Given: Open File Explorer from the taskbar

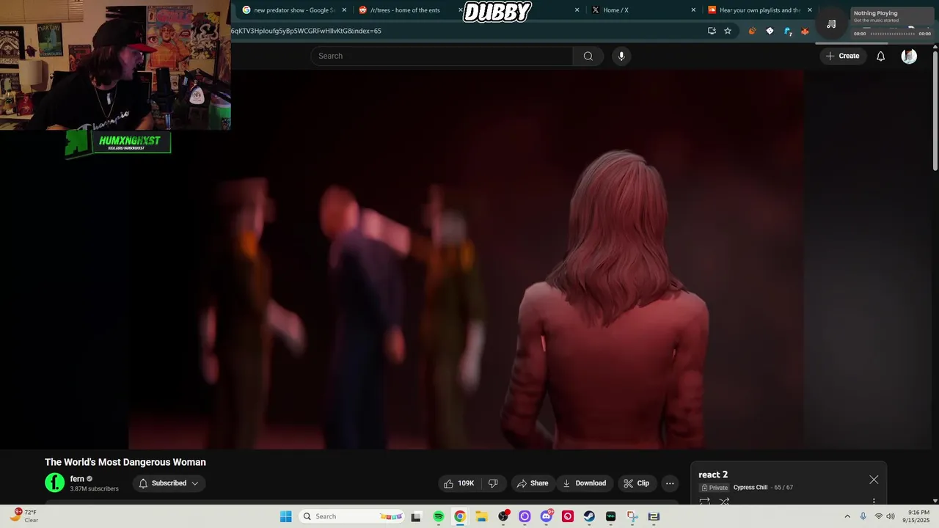Looking at the screenshot, I should (x=481, y=516).
